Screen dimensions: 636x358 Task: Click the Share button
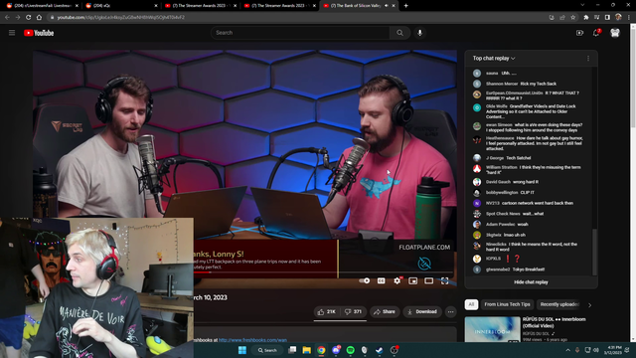pos(385,311)
